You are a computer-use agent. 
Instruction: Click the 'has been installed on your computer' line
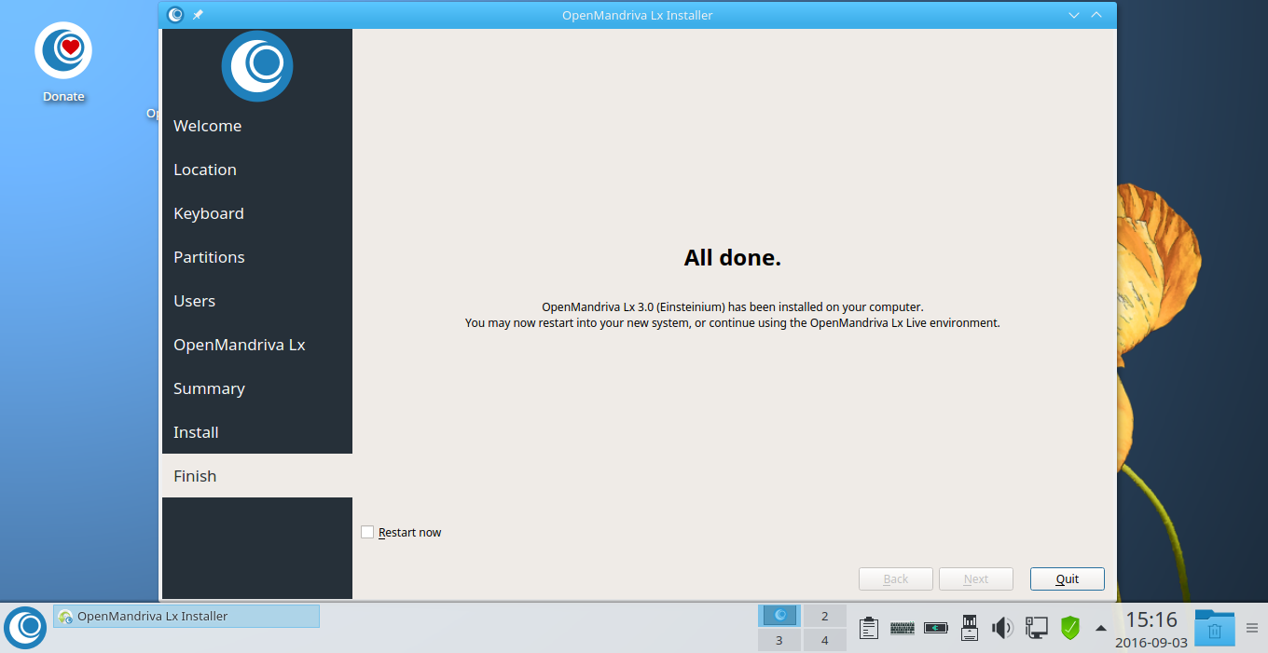733,306
